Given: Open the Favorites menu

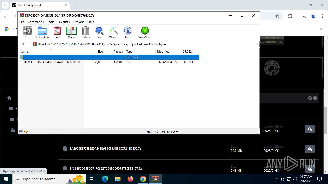Looking at the screenshot, I should (64, 22).
